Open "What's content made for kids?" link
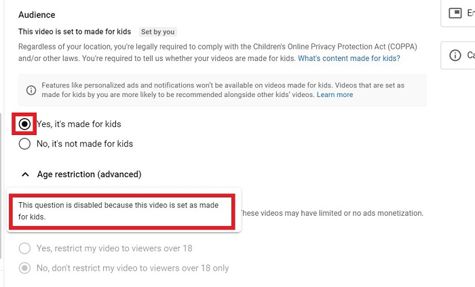 pyautogui.click(x=349, y=59)
